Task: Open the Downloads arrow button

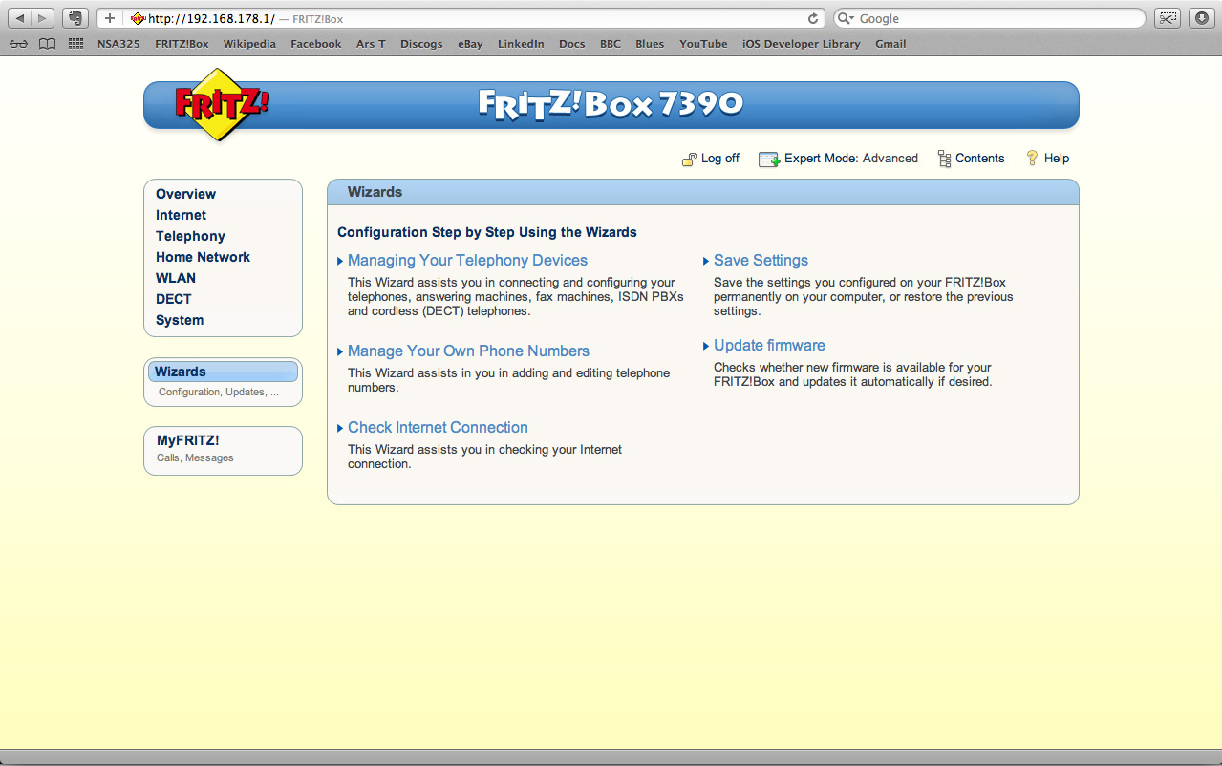Action: [x=1201, y=18]
